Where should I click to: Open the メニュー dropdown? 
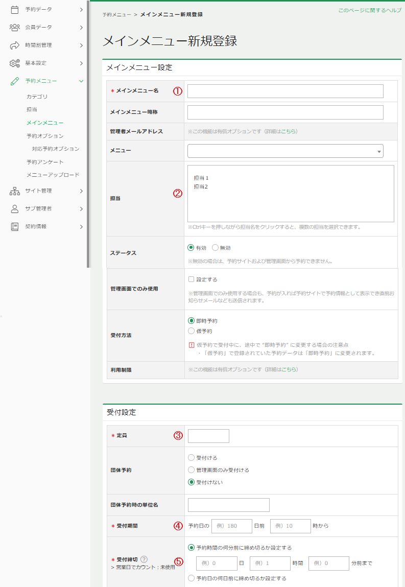(x=285, y=151)
